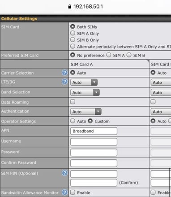Click the SIM PIN field for SIM A

[94, 174]
